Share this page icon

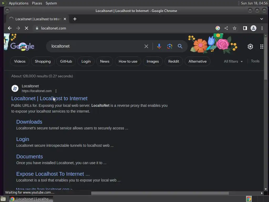[x=226, y=28]
